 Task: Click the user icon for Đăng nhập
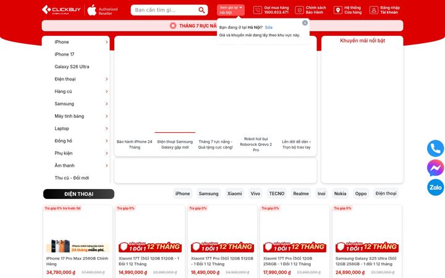point(374,11)
